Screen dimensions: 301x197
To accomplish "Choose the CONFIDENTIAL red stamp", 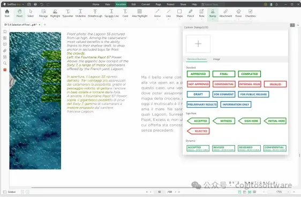I will pos(224,84).
